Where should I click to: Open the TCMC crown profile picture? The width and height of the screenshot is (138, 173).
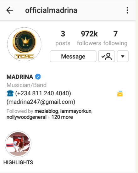tap(24, 44)
